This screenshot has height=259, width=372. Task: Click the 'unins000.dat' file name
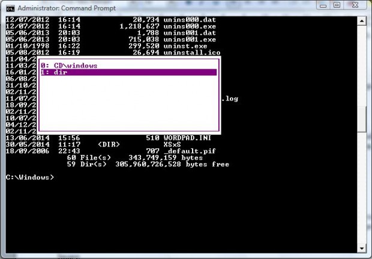(190, 20)
